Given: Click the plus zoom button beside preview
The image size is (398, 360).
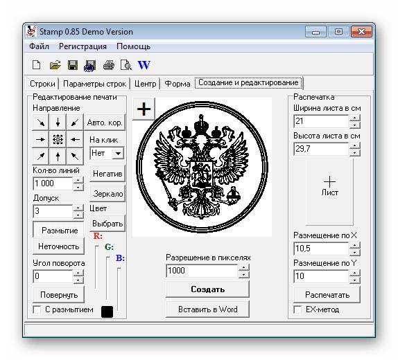Looking at the screenshot, I should click(x=144, y=109).
